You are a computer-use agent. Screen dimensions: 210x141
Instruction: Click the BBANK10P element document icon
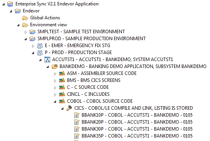77,115
